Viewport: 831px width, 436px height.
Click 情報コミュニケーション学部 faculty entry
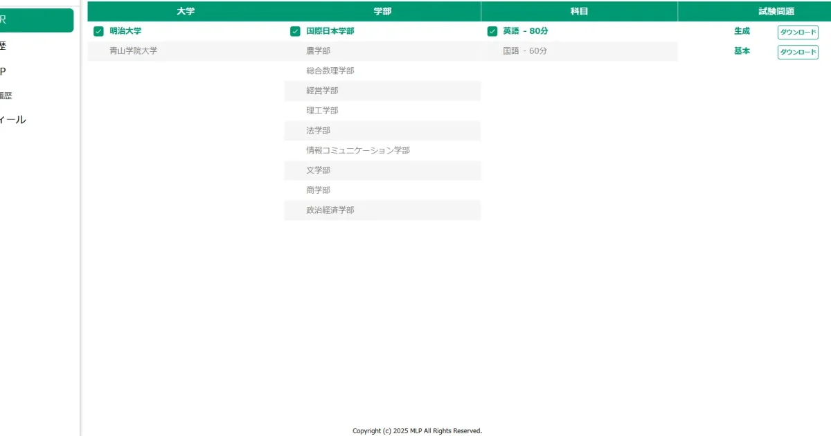pyautogui.click(x=357, y=150)
